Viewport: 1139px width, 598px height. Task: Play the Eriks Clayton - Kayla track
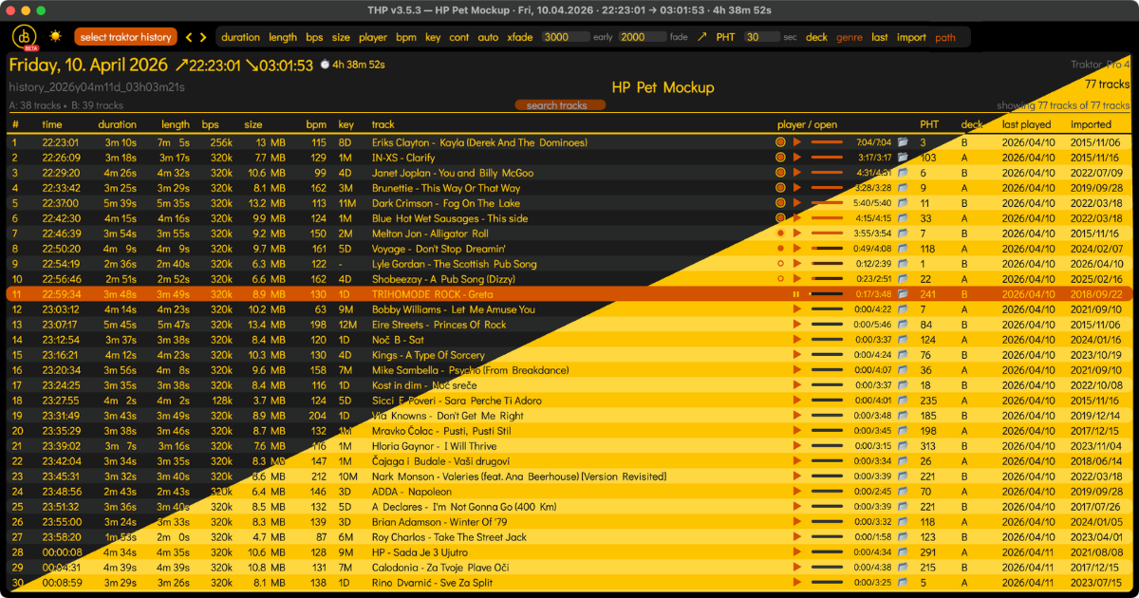[796, 143]
